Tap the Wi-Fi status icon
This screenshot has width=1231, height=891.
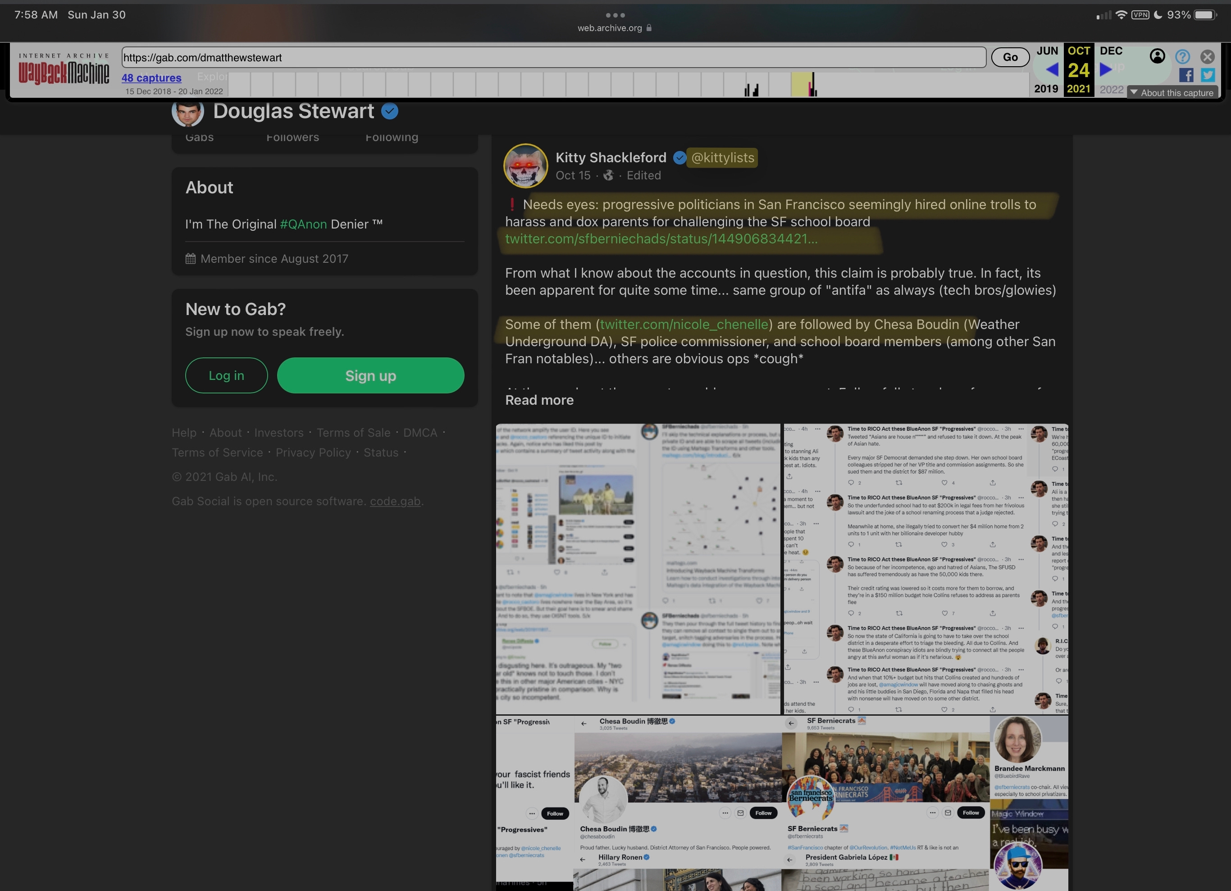tap(1122, 15)
